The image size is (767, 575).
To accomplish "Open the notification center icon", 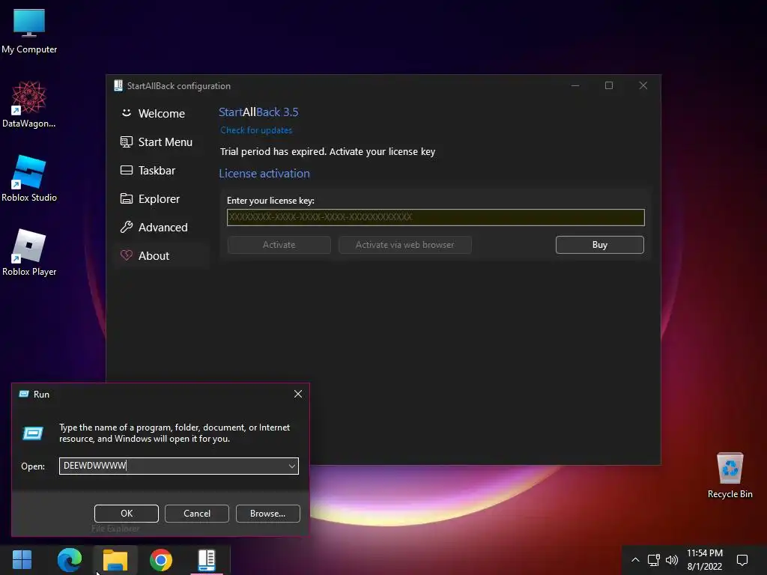I will click(x=742, y=560).
